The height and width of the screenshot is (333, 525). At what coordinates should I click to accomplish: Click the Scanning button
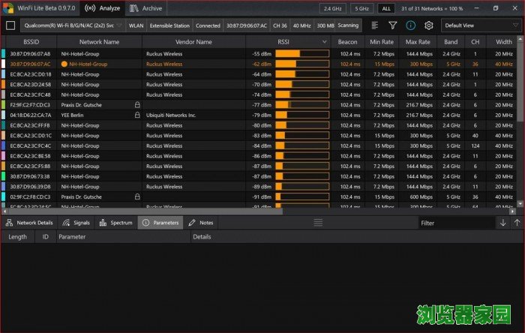point(348,25)
